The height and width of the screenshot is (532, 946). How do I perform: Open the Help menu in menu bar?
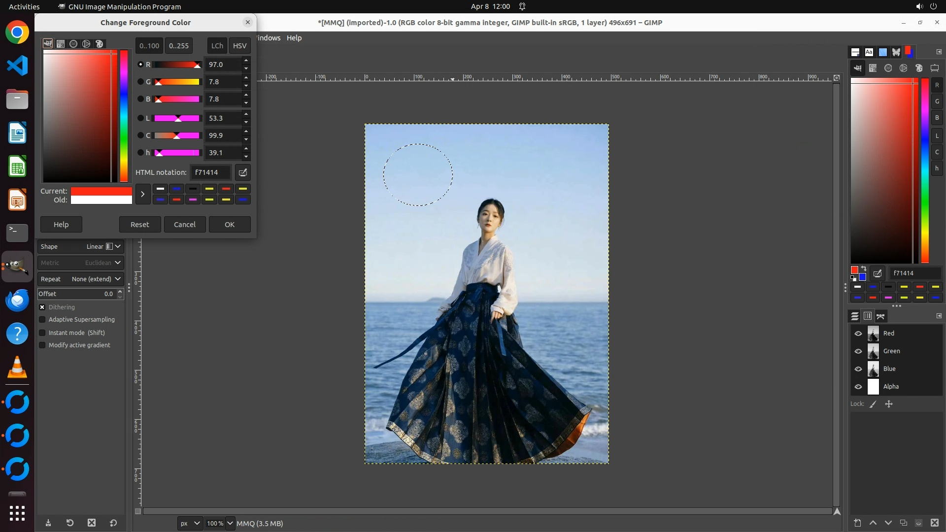pos(294,38)
